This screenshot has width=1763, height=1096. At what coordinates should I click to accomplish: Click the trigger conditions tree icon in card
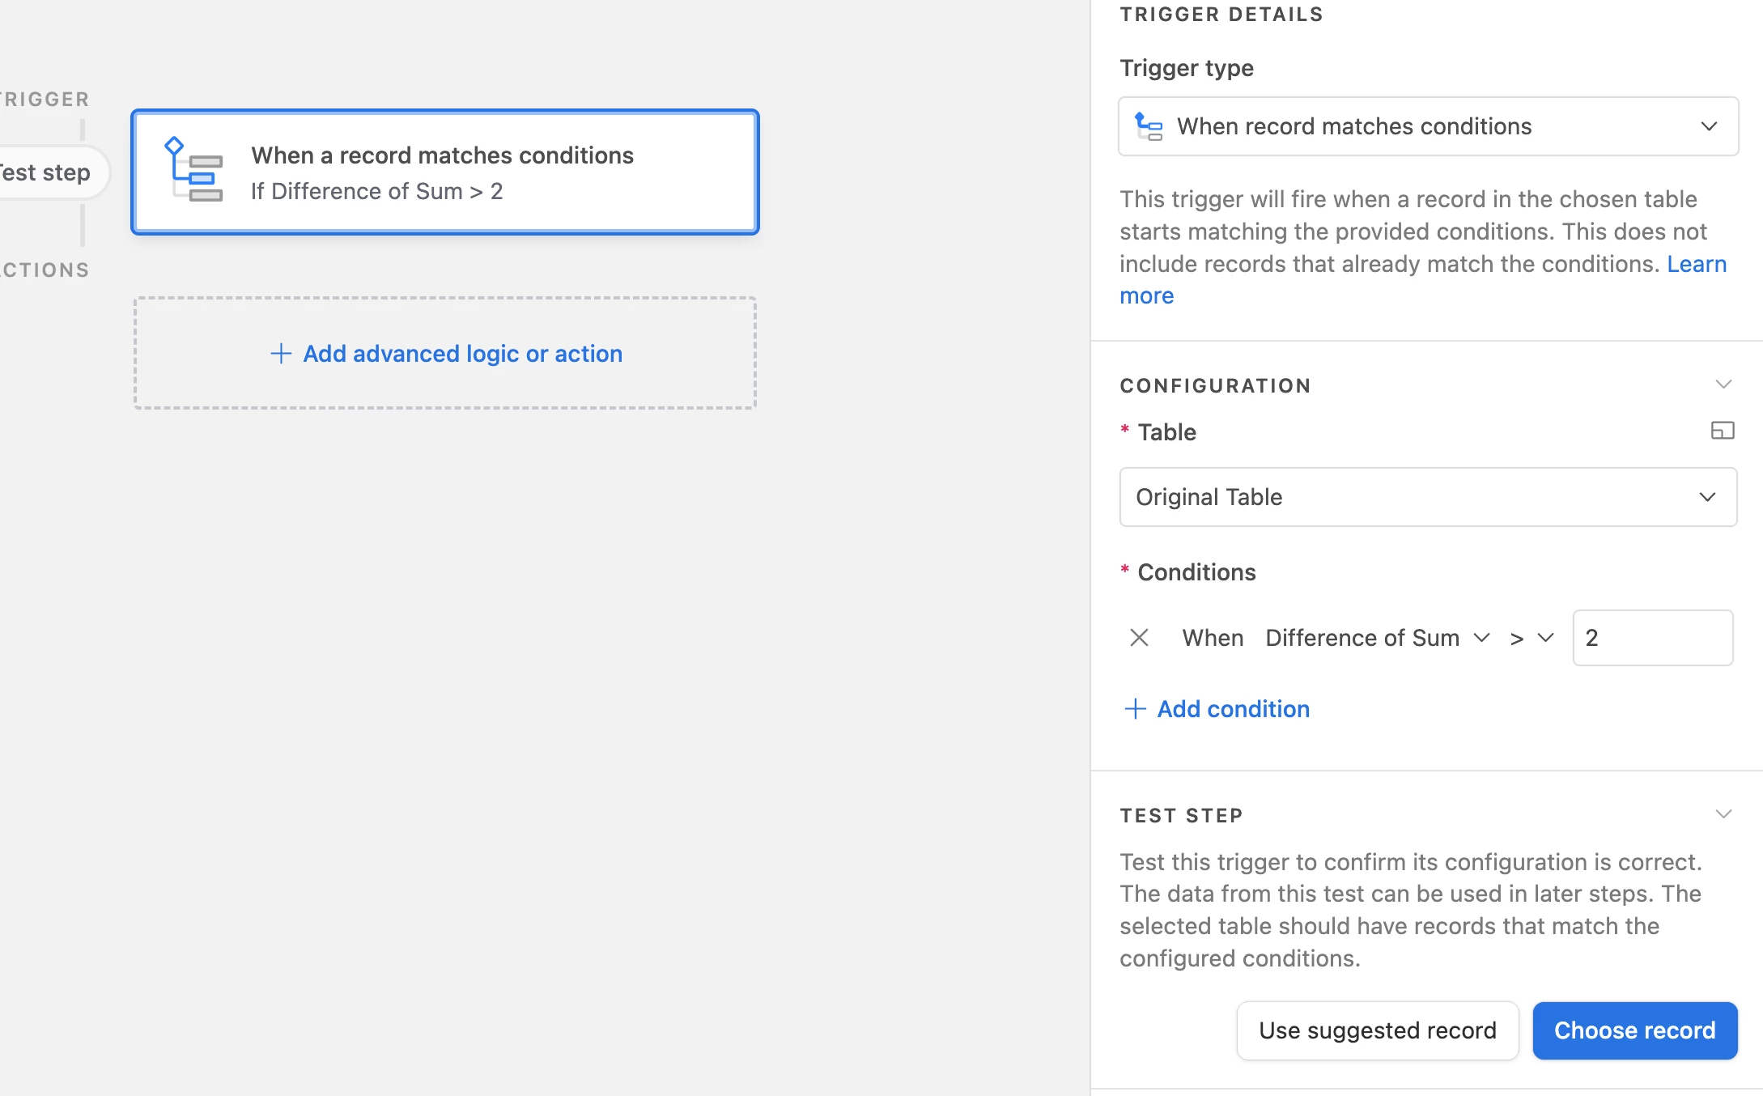(x=193, y=170)
